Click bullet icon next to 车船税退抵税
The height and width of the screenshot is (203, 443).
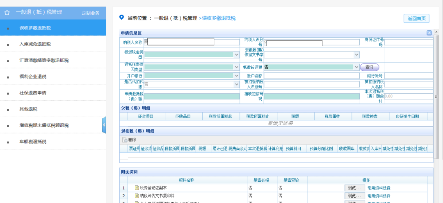pos(8,142)
